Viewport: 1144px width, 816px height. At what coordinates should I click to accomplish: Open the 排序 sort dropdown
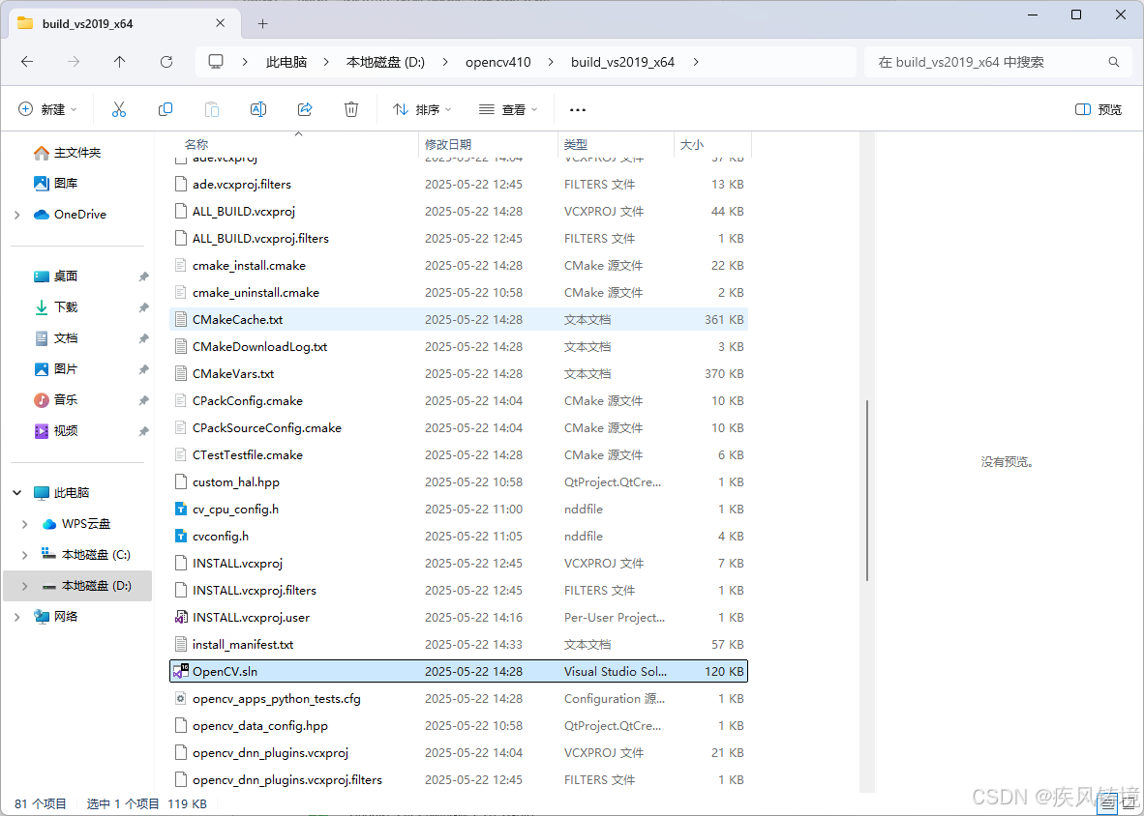click(422, 109)
